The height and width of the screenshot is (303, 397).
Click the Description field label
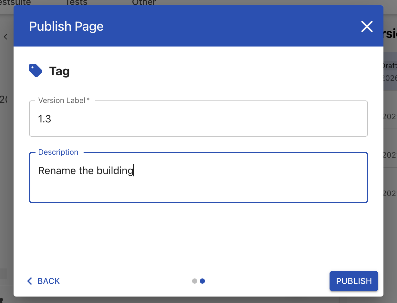pyautogui.click(x=58, y=152)
